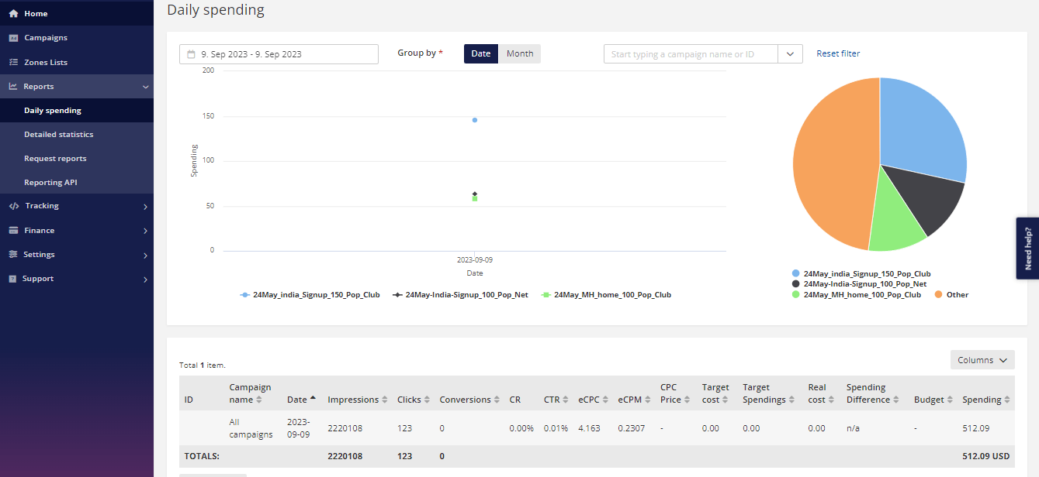Open Detailed statistics report
This screenshot has width=1039, height=477.
click(x=59, y=135)
